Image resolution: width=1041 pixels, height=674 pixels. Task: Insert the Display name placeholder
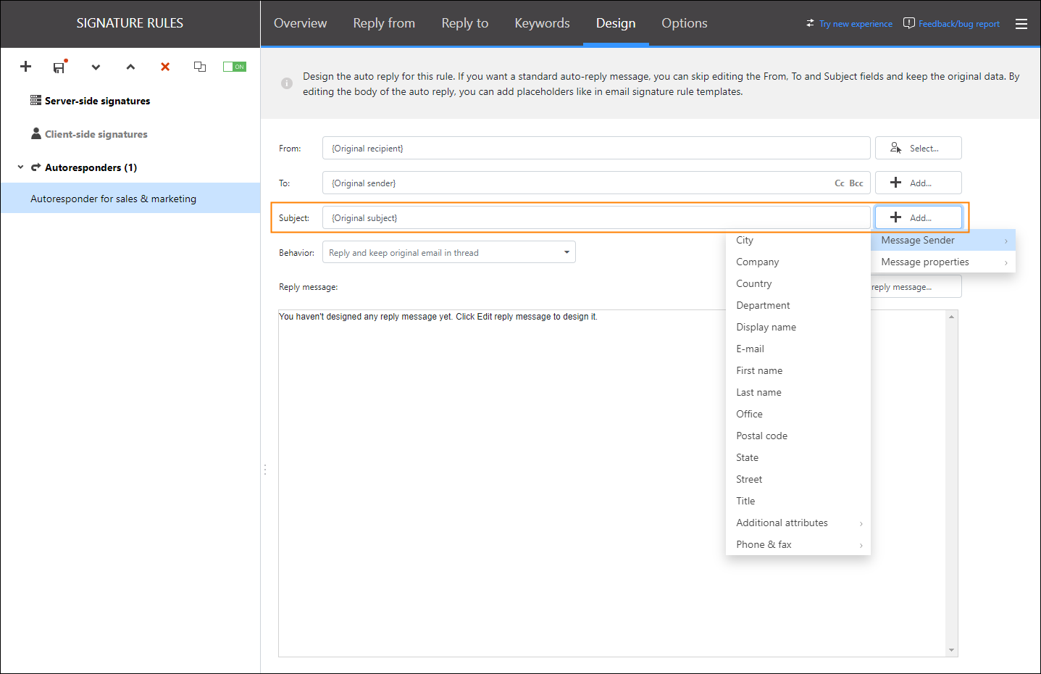[x=766, y=327]
